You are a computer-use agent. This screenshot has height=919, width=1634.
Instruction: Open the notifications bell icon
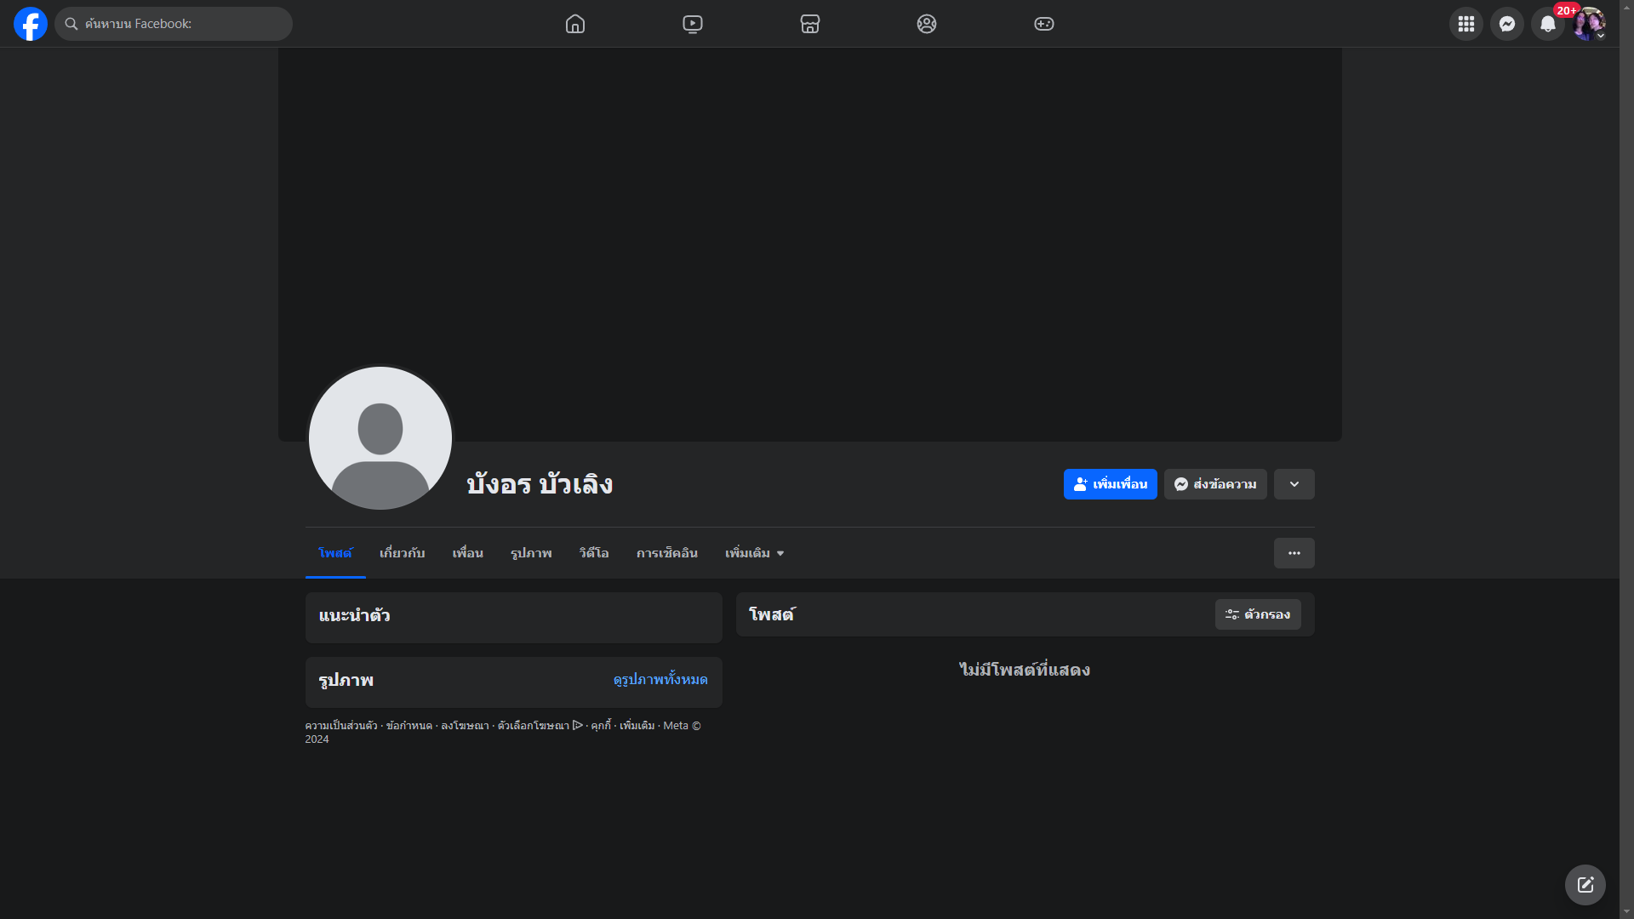pos(1548,24)
